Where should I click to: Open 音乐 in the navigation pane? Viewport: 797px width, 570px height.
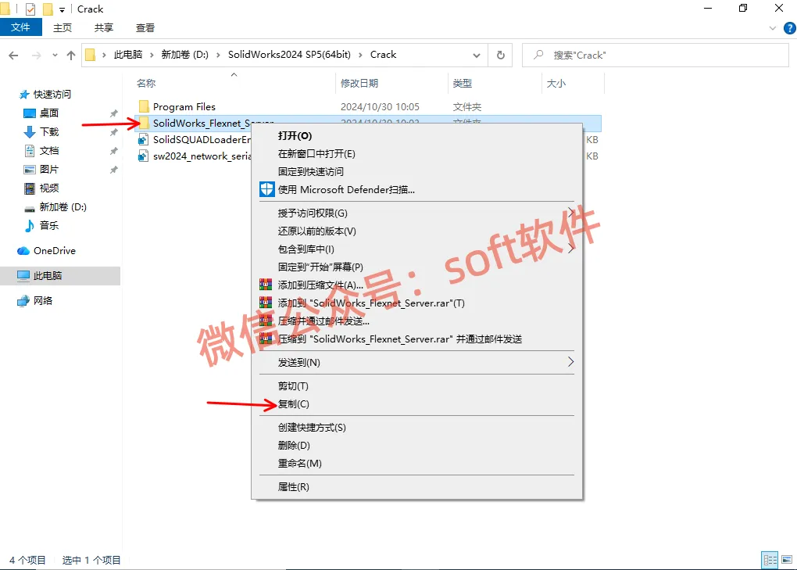[x=48, y=225]
